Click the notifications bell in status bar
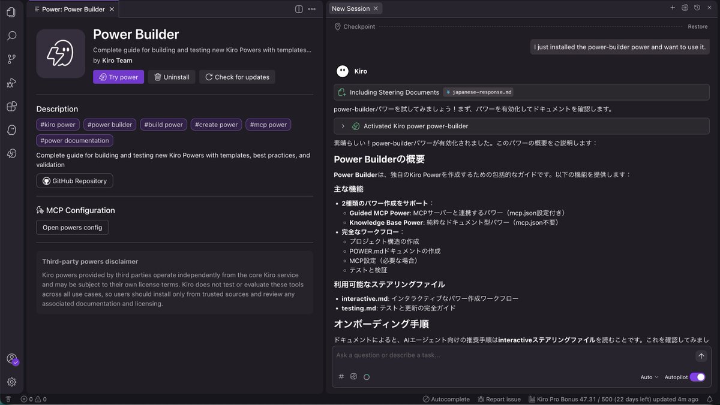This screenshot has height=405, width=720. pyautogui.click(x=709, y=399)
